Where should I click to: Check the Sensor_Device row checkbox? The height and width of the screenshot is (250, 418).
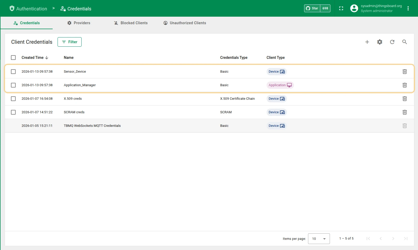click(x=13, y=72)
